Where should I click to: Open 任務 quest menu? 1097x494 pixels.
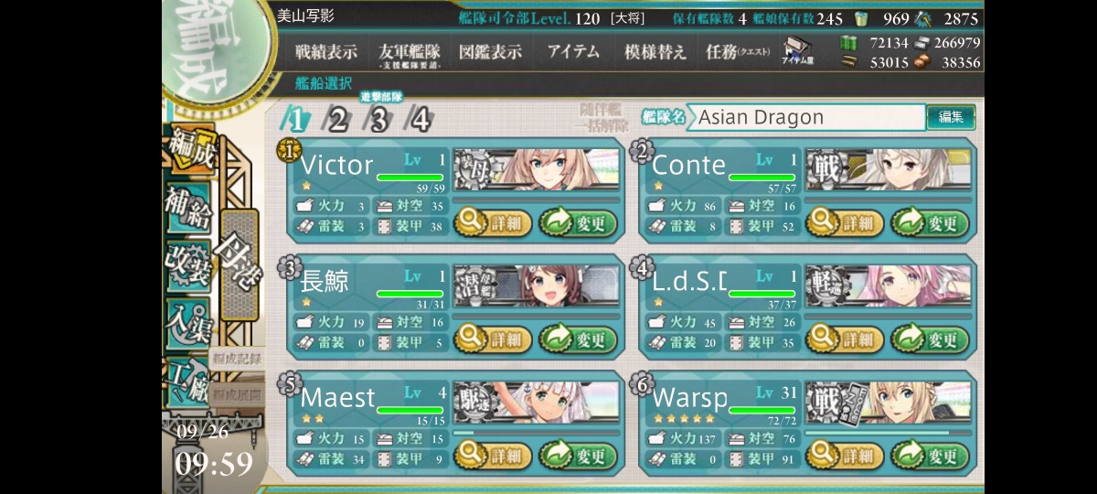(737, 52)
